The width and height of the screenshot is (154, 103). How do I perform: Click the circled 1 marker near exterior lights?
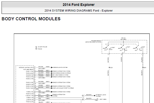83,96
